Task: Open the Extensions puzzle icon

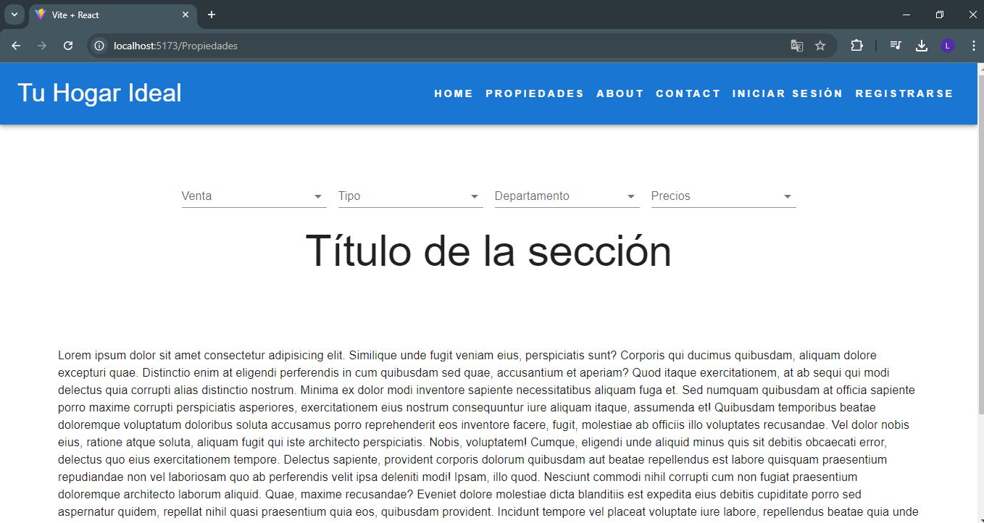Action: tap(856, 46)
